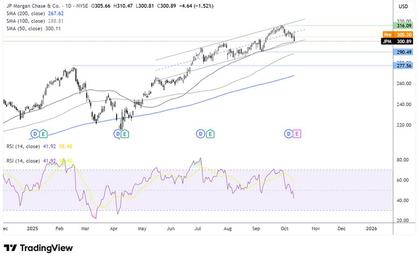The image size is (420, 261).
Task: Click the green 316.09 price label
Action: (403, 26)
